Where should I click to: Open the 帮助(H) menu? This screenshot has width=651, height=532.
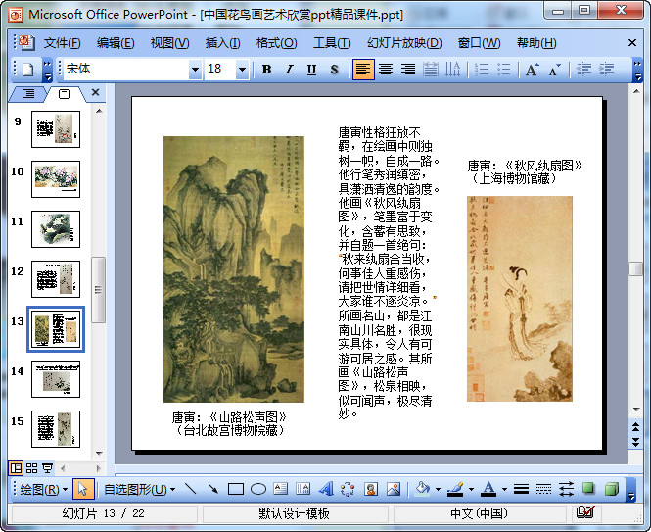coord(536,43)
